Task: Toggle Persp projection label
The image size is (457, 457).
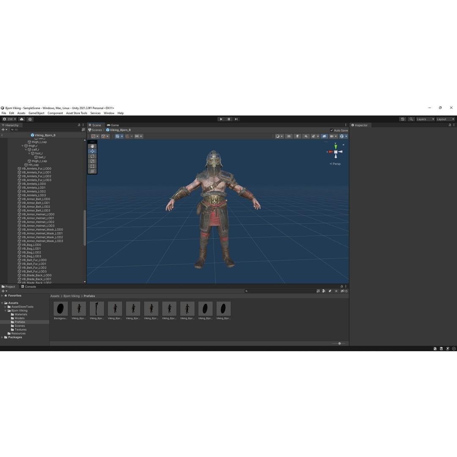Action: point(335,164)
